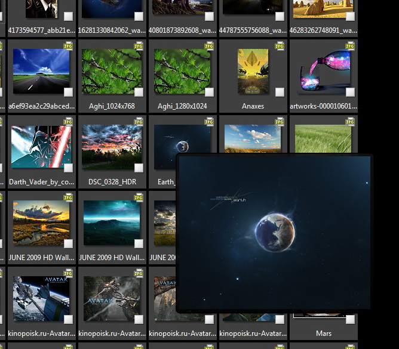Mark checkbox on sunset marsh JUNE wallpaper

click(x=68, y=243)
